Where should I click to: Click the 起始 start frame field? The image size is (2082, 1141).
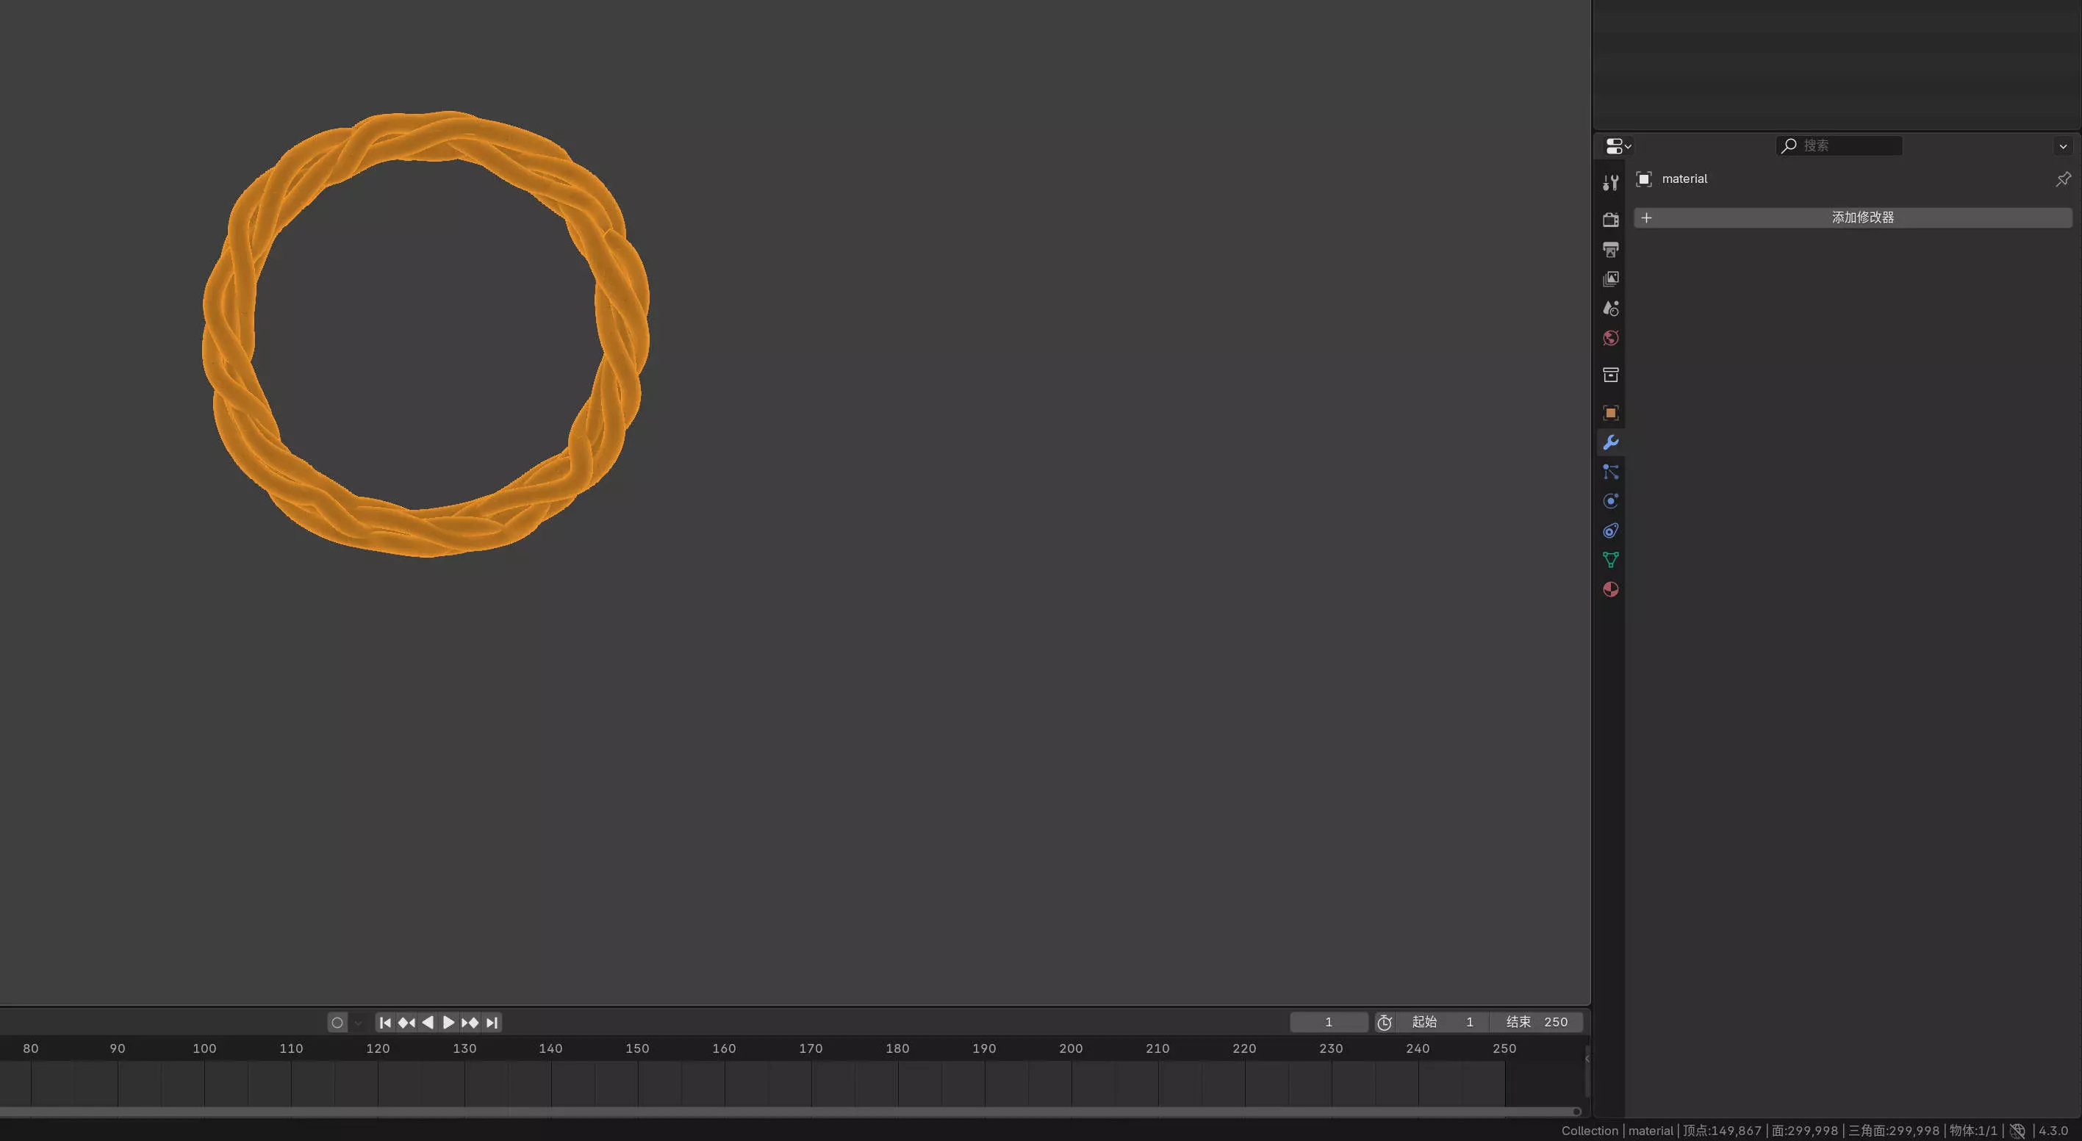tap(1443, 1022)
